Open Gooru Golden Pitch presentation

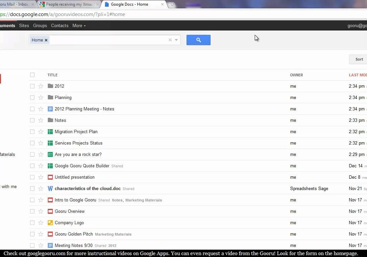(74, 234)
